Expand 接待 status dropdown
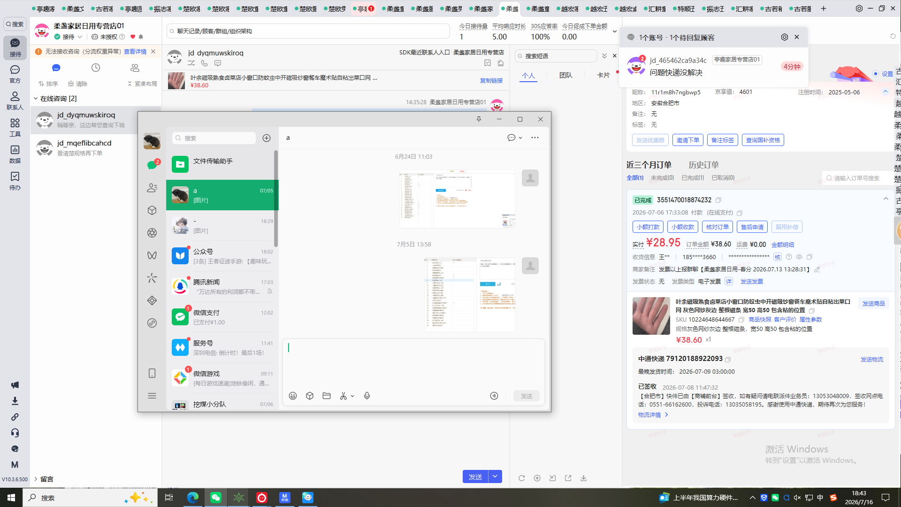901x507 pixels. click(x=80, y=37)
